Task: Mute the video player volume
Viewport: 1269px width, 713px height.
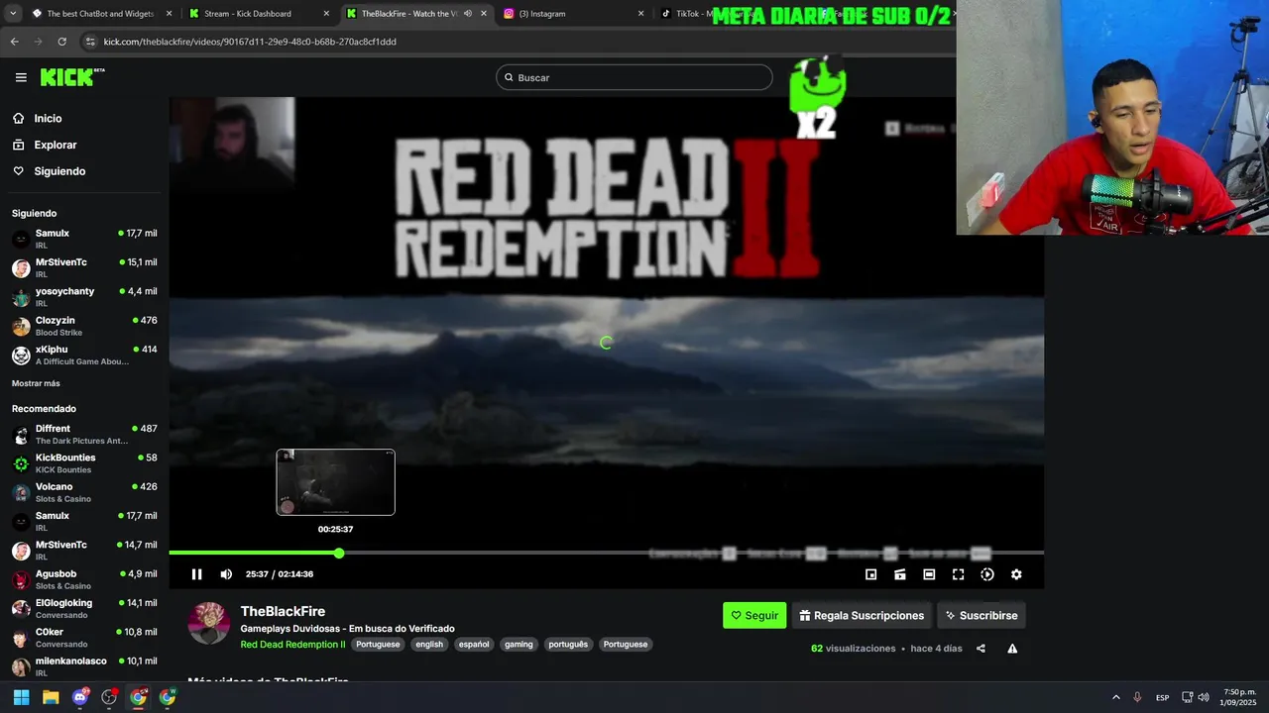Action: (226, 574)
